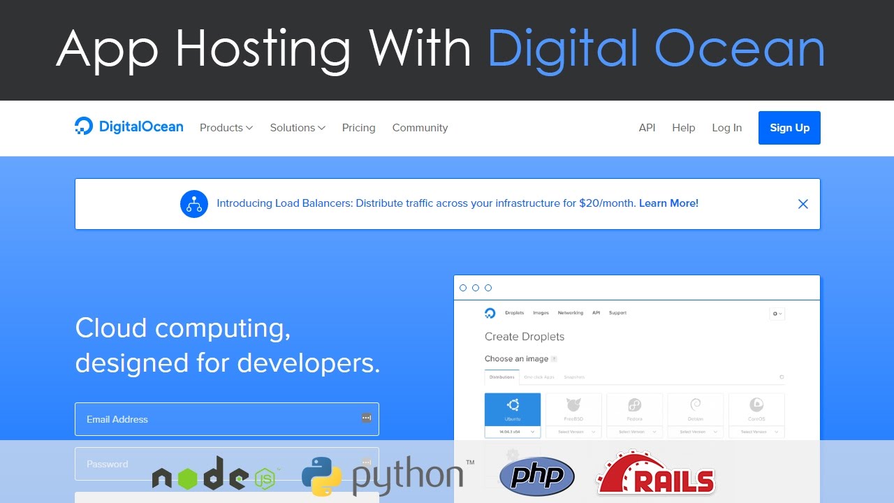Open the FreeBSD Select Version dropdown
The width and height of the screenshot is (894, 503).
(x=573, y=432)
